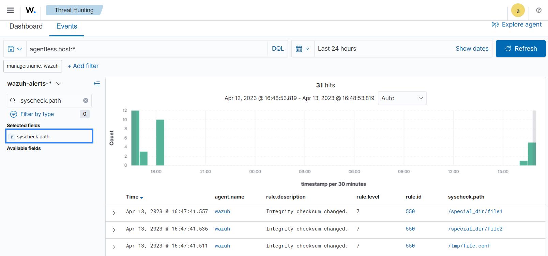Click the user avatar 'a'

click(x=518, y=11)
